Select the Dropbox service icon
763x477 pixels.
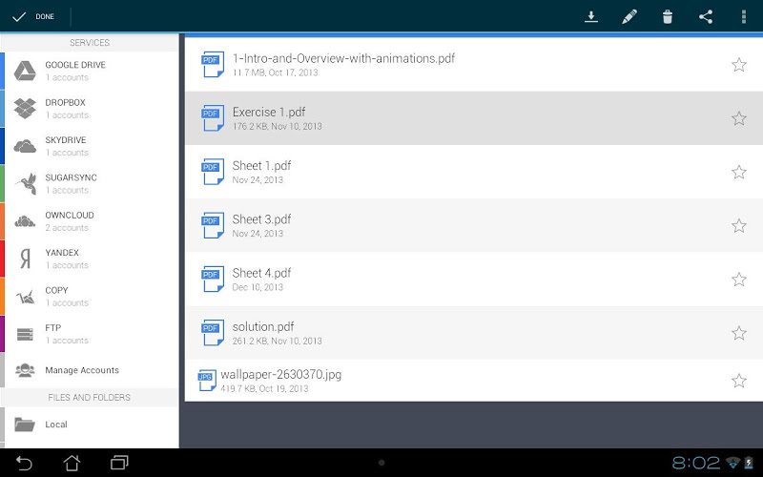pyautogui.click(x=25, y=109)
